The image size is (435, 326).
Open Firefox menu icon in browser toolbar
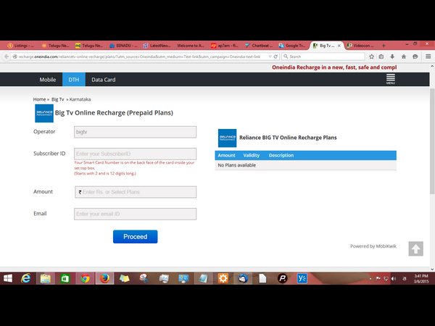click(426, 56)
